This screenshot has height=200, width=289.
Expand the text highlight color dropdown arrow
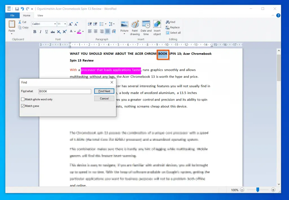83,32
